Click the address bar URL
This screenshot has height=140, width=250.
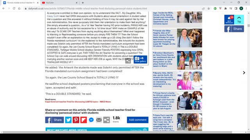coord(87,9)
